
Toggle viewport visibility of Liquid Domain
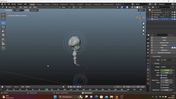point(172,12)
